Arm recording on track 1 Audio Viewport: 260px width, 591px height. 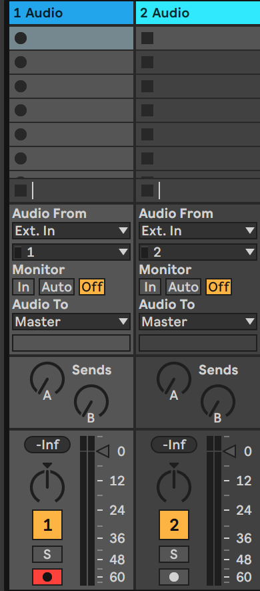point(47,577)
